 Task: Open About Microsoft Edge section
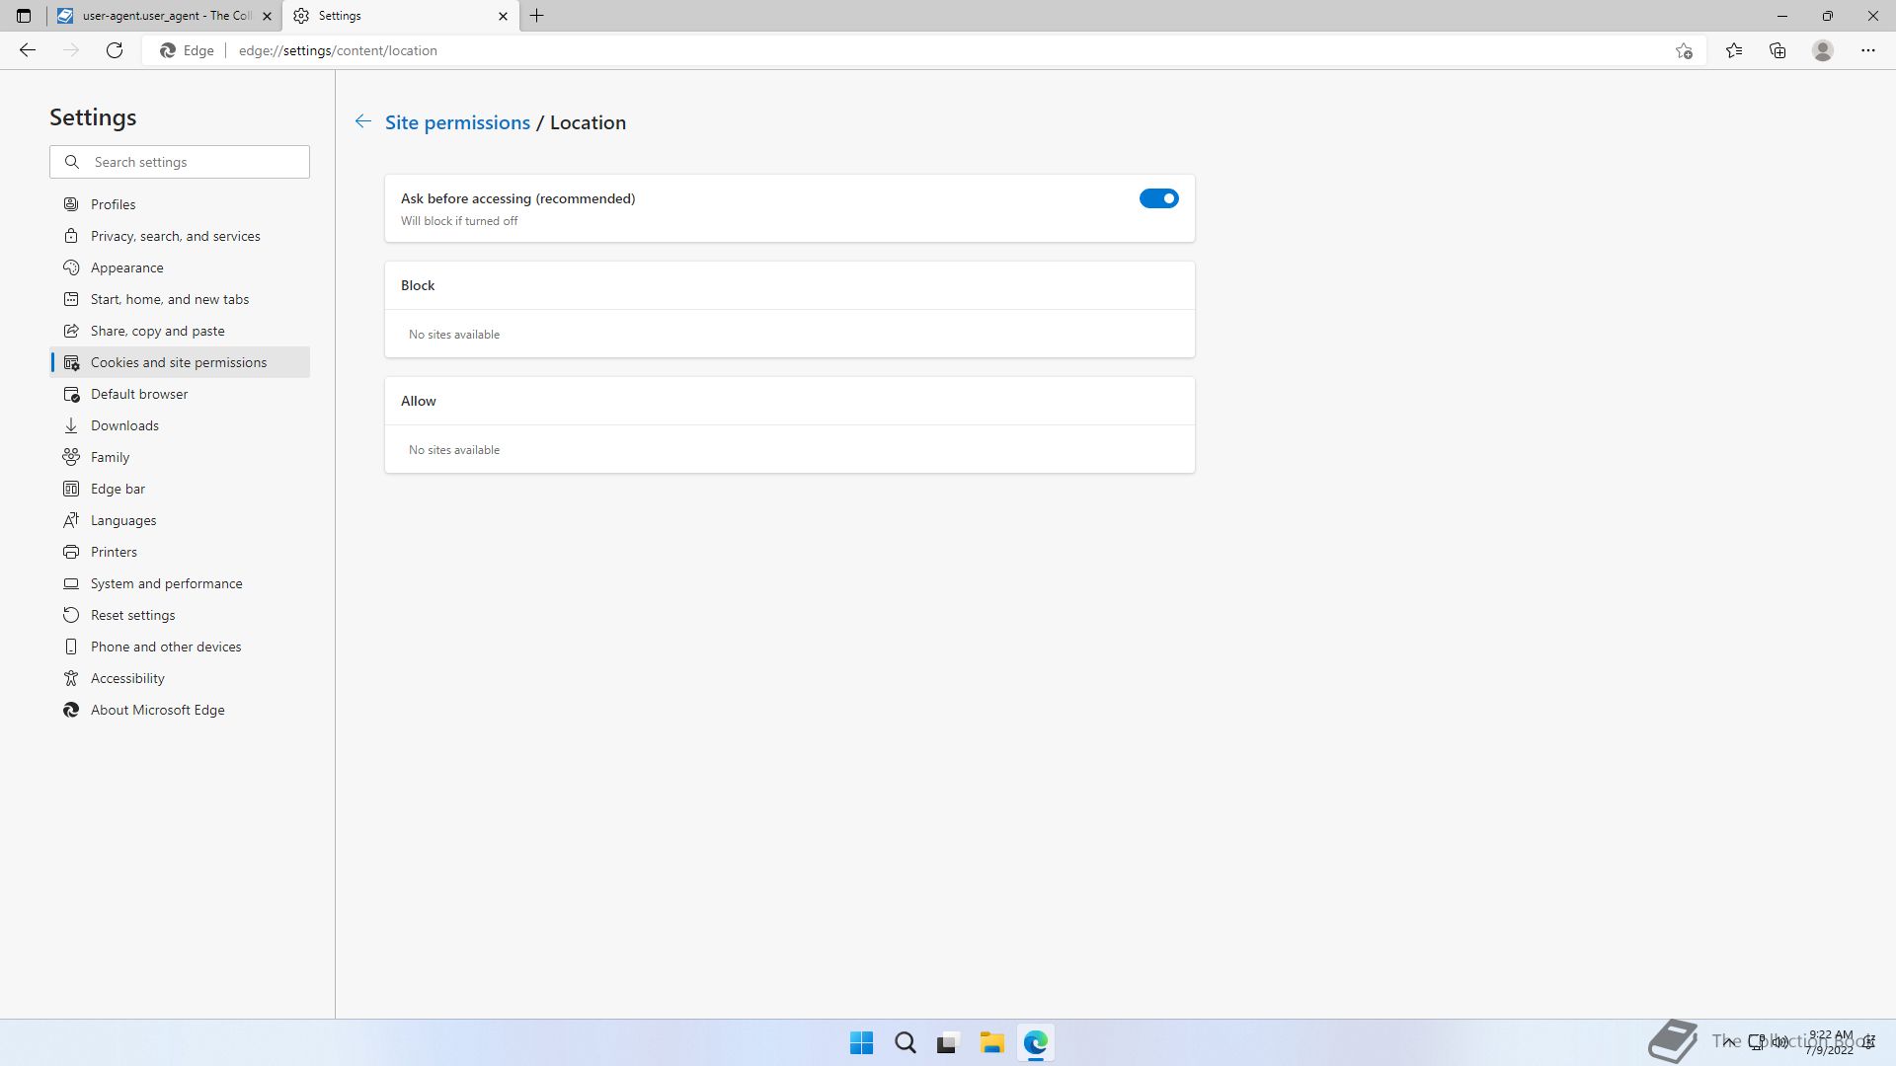tap(180, 710)
